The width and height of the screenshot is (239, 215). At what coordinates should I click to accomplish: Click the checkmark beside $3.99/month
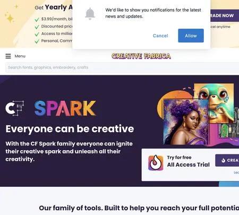(37, 20)
